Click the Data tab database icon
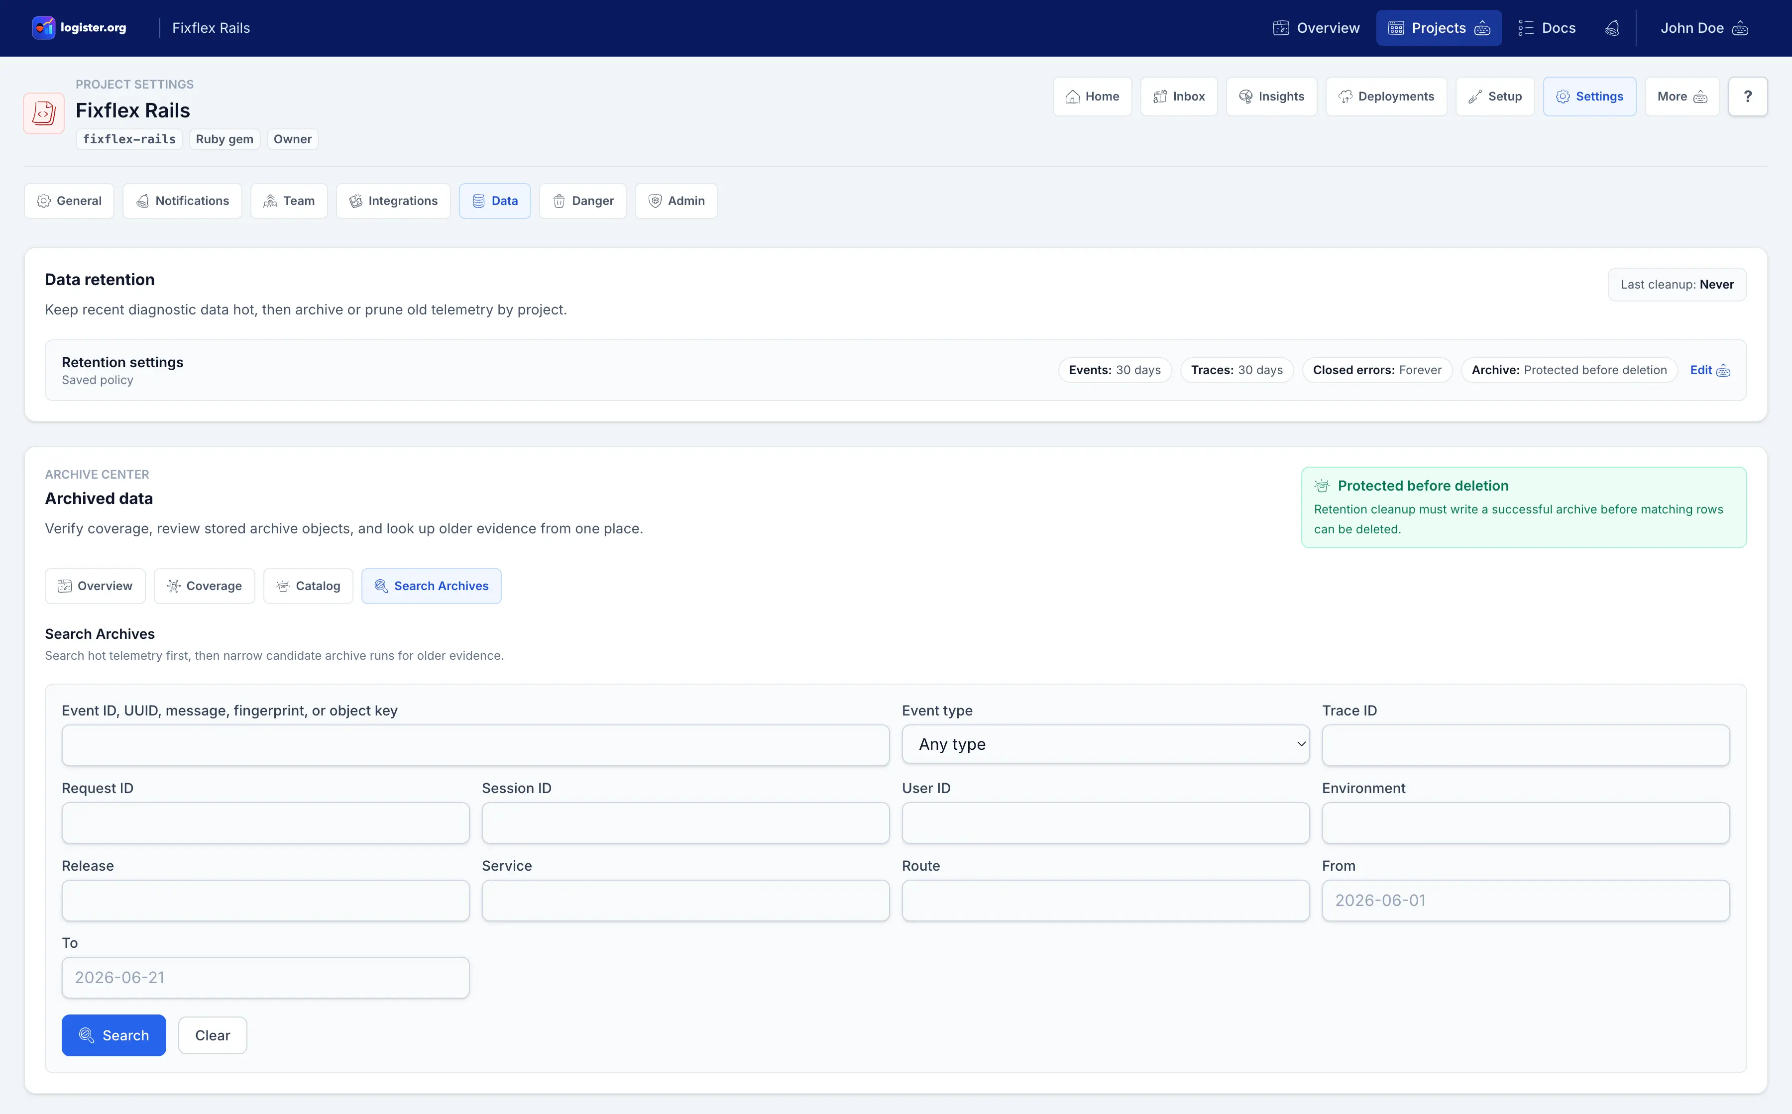The height and width of the screenshot is (1114, 1792). click(x=478, y=201)
